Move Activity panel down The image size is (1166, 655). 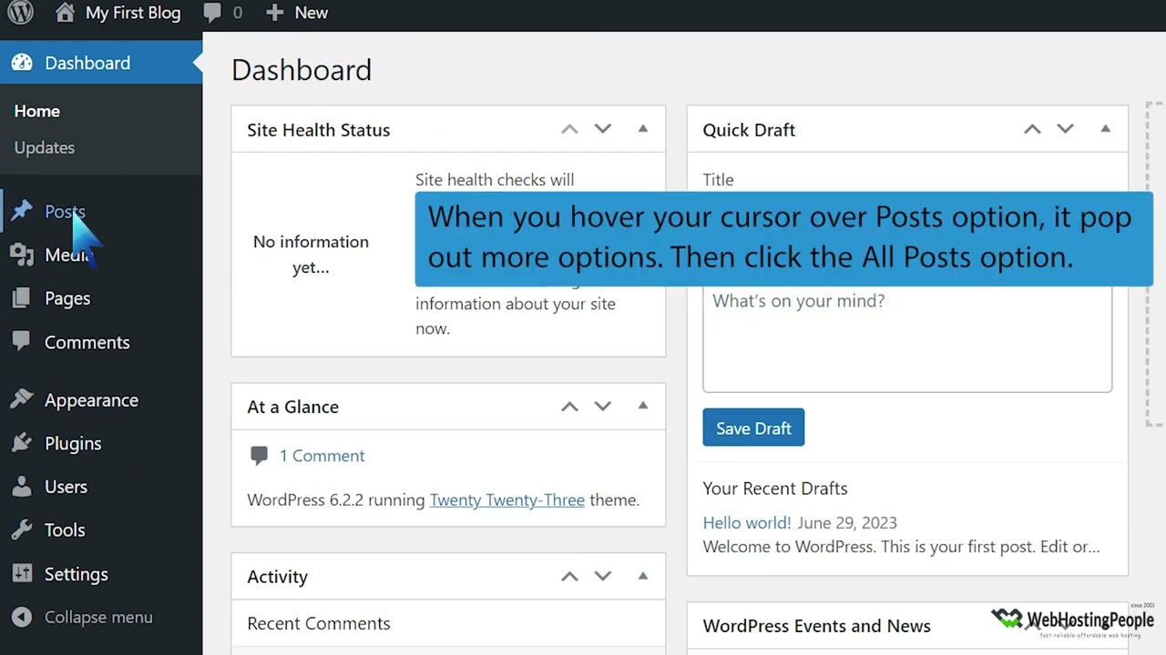tap(602, 576)
